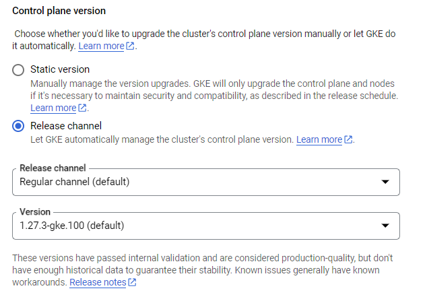Image resolution: width=427 pixels, height=301 pixels.
Task: Click the Control plane version heading
Action: click(x=59, y=11)
